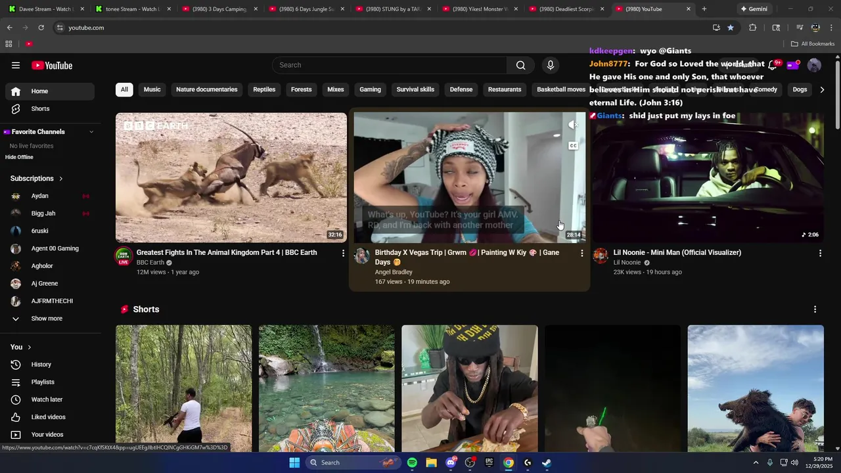Open All Bookmarks folder

tap(813, 44)
